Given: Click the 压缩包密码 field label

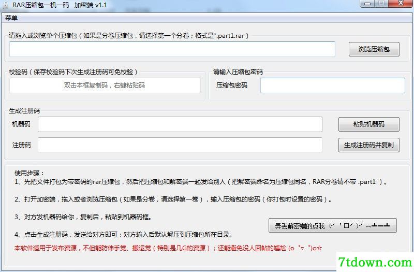Looking at the screenshot, I should [x=231, y=85].
